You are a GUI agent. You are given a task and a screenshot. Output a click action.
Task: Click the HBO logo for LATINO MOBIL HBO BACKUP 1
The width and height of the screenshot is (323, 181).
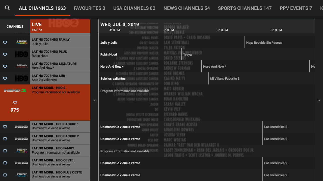[22, 126]
